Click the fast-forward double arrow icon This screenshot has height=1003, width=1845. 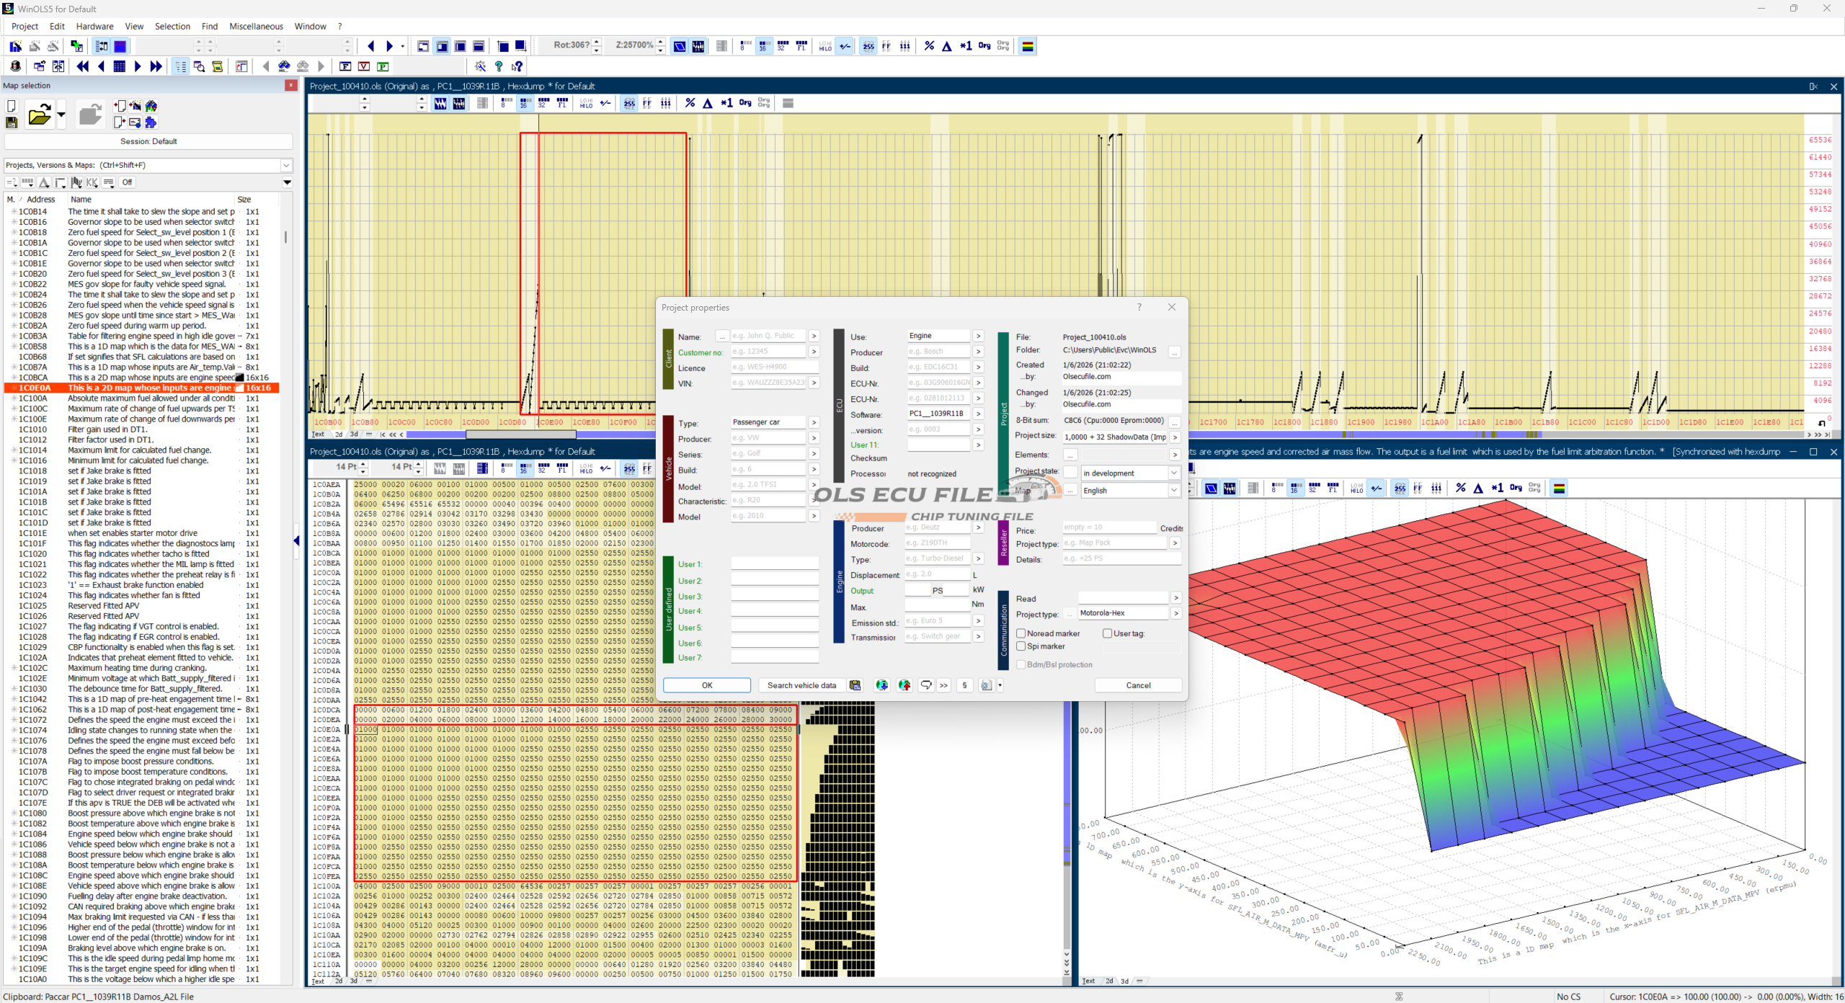pos(156,66)
